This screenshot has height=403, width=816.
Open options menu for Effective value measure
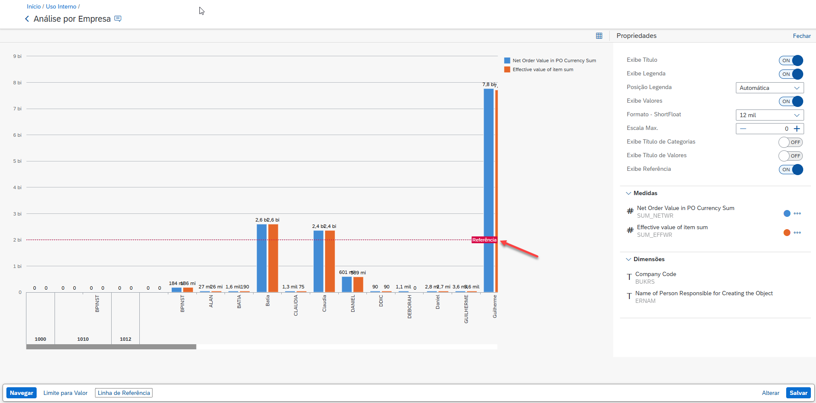pos(797,233)
